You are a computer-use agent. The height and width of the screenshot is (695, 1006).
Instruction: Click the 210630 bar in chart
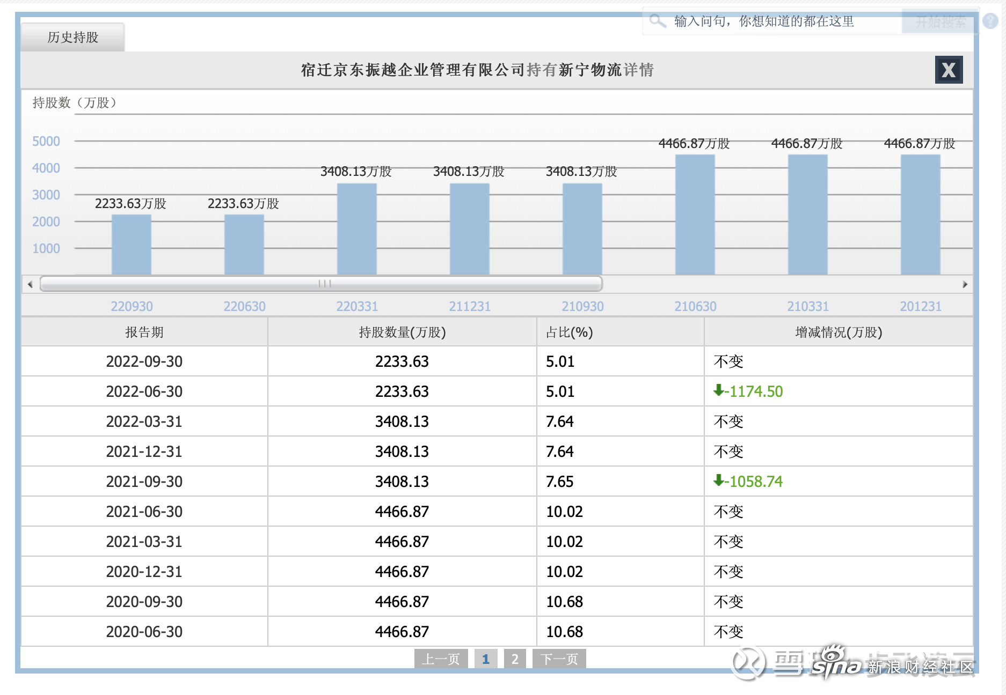pos(695,215)
